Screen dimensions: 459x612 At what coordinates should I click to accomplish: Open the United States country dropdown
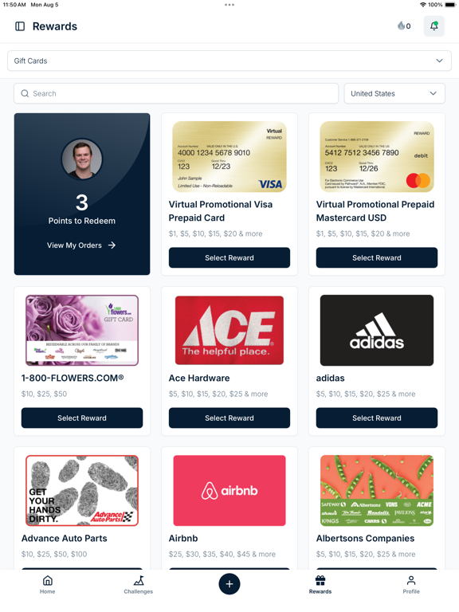coord(394,94)
